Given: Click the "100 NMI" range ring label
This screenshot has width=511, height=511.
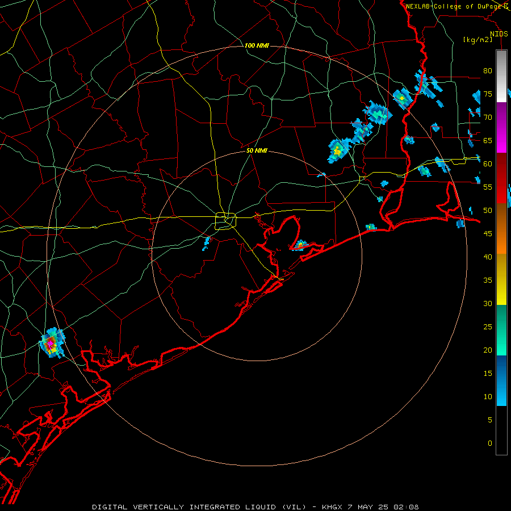Looking at the screenshot, I should click(x=257, y=45).
